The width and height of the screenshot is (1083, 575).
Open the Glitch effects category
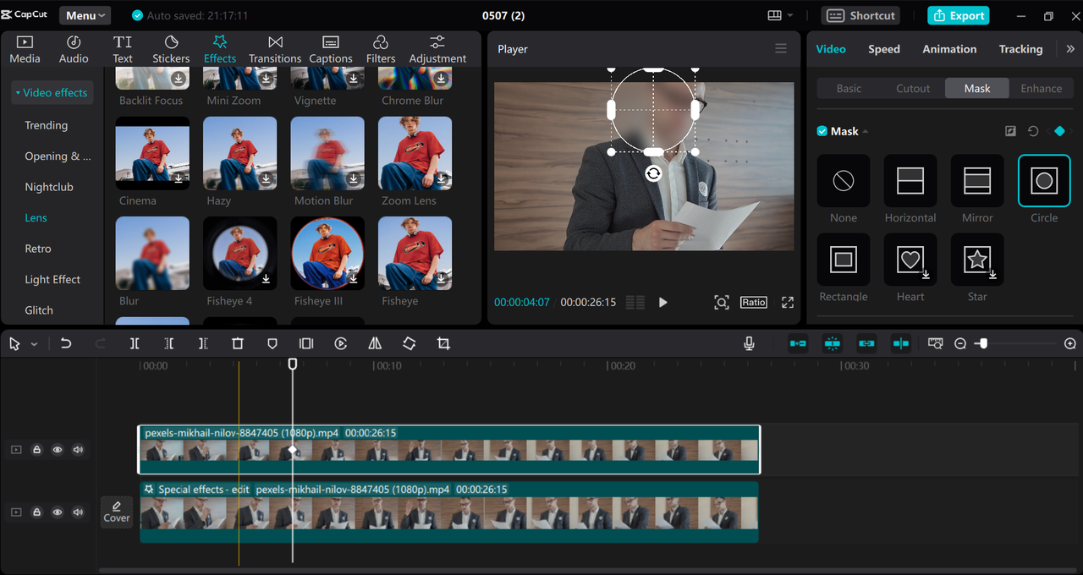pos(39,310)
